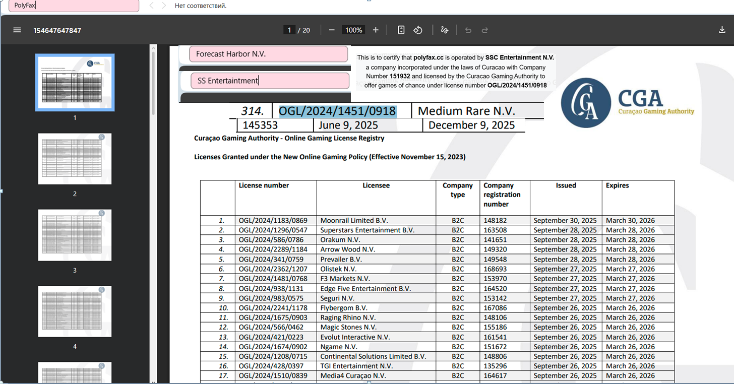Click Prevailer B.V. licensee
Screen dimensions: 734x384
click(341, 260)
